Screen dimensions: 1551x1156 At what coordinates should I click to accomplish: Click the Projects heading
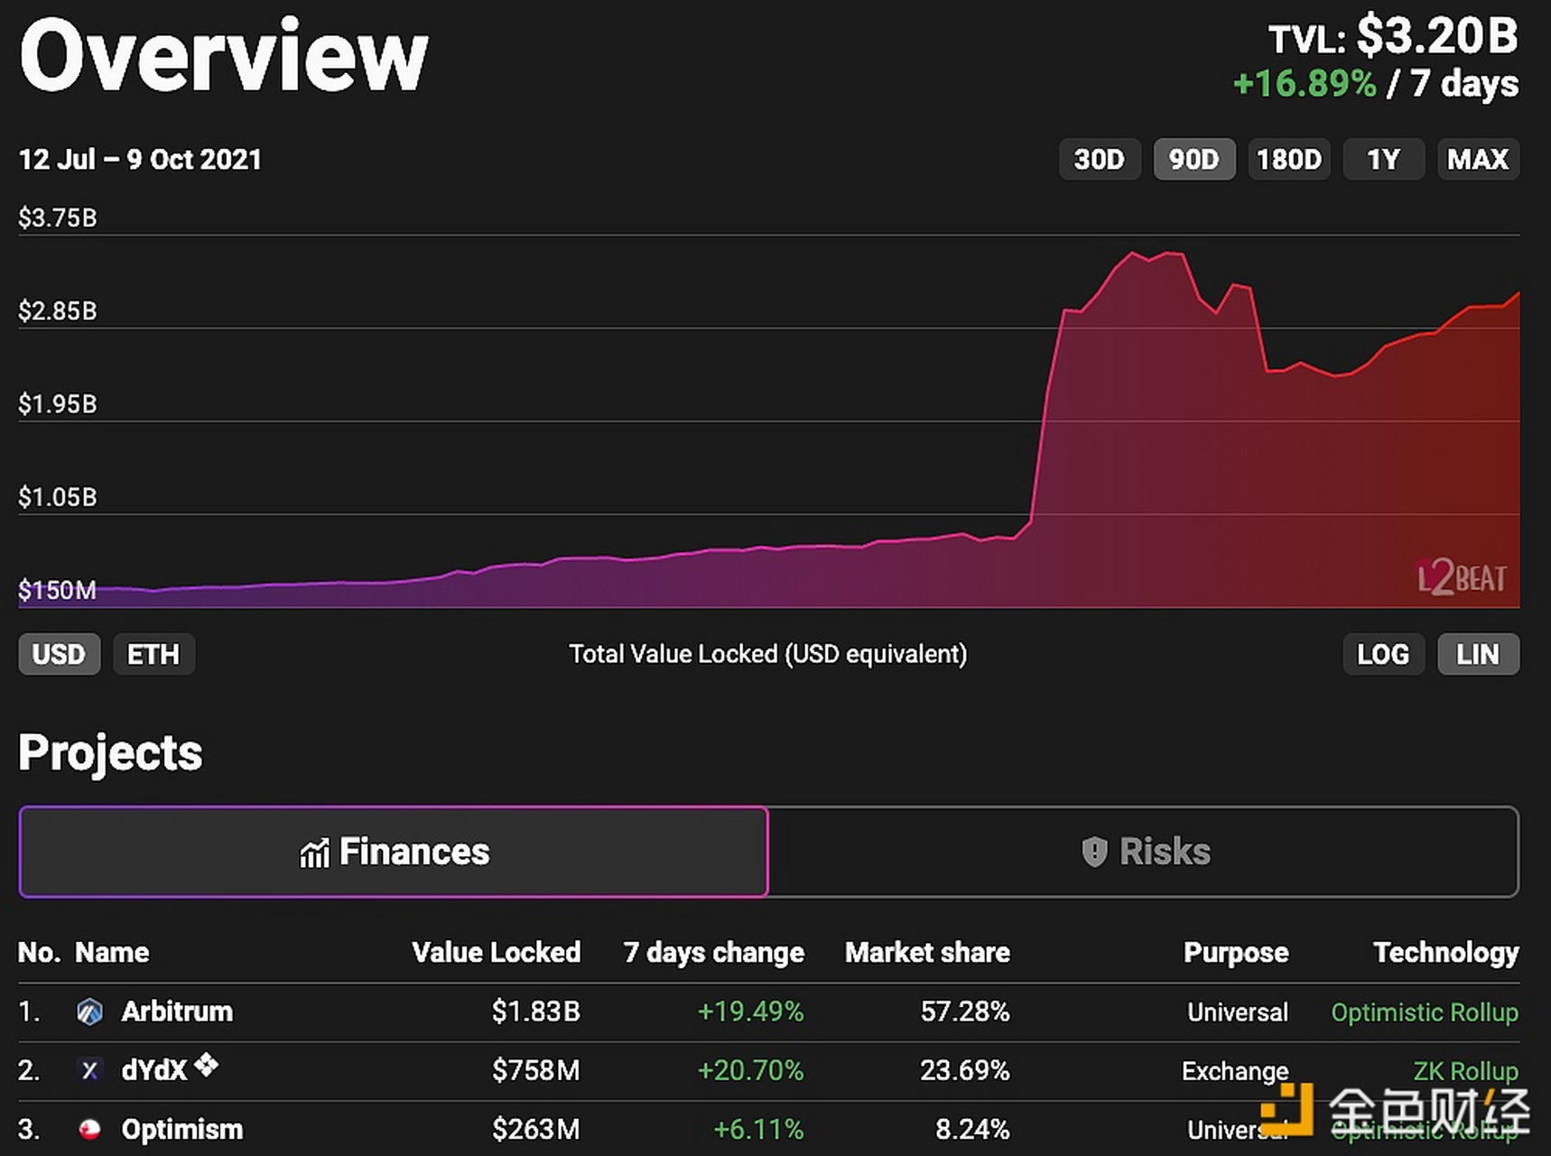tap(110, 752)
